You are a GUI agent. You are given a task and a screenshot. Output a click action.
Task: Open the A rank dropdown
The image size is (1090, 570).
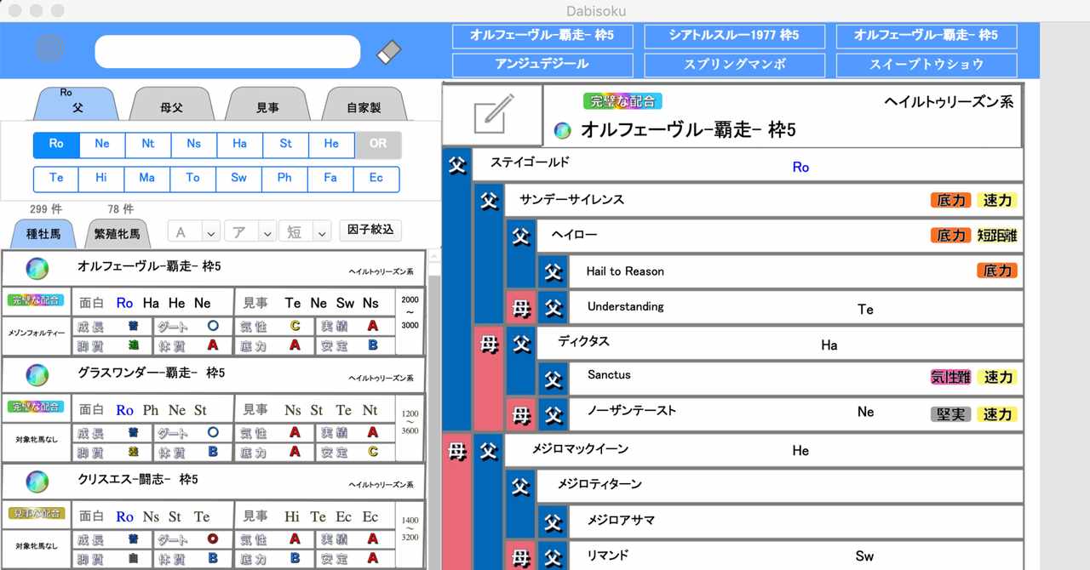(x=193, y=231)
